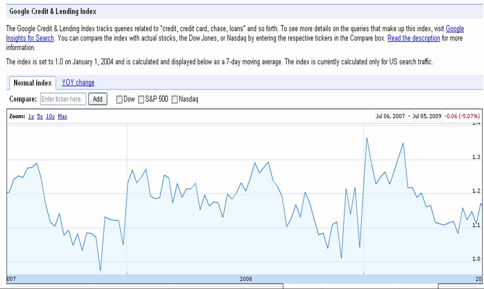Choose the 10y zoom range

[50, 117]
